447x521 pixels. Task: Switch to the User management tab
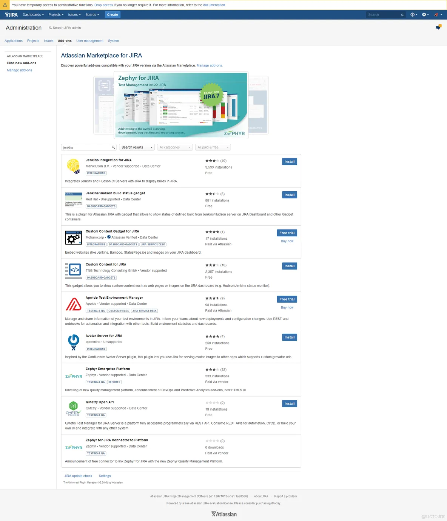point(90,41)
